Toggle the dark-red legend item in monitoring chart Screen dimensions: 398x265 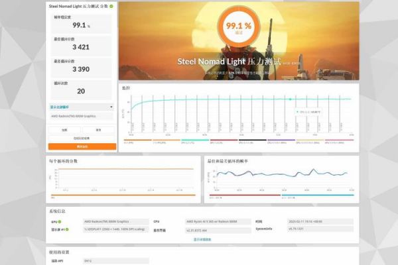[x=224, y=141]
